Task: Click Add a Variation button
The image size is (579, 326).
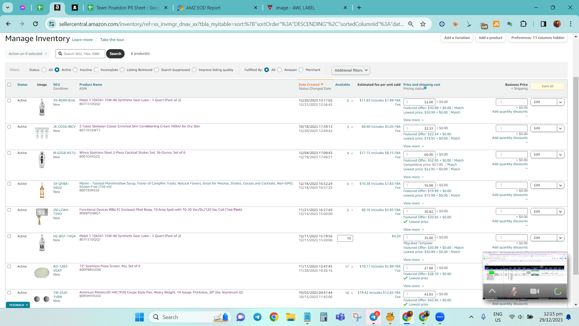Action: point(457,38)
